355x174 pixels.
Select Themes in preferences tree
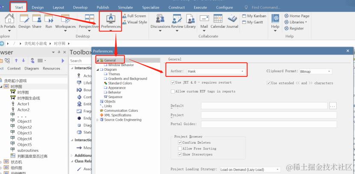tap(114, 74)
